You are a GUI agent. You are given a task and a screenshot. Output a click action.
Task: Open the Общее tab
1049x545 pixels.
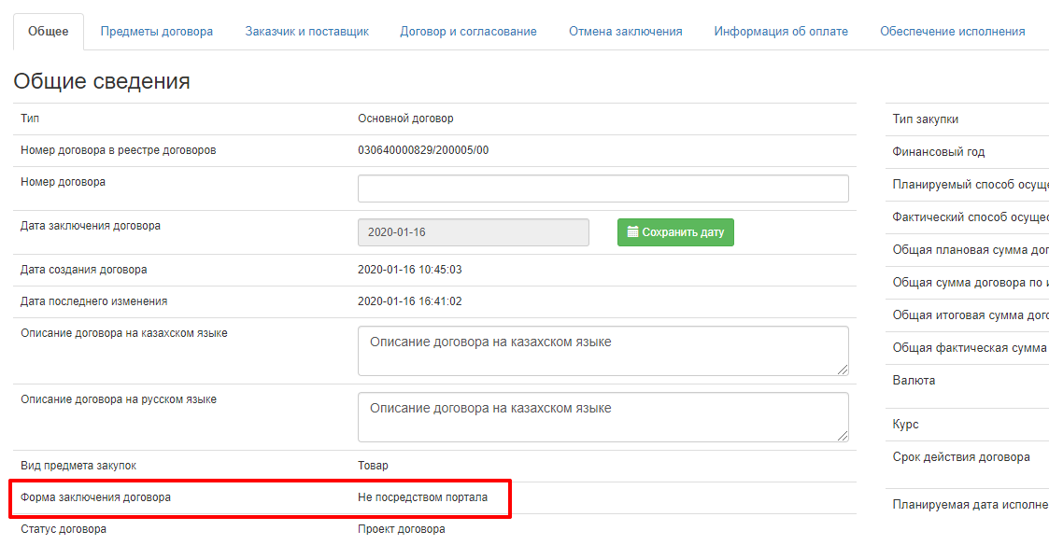(x=49, y=32)
